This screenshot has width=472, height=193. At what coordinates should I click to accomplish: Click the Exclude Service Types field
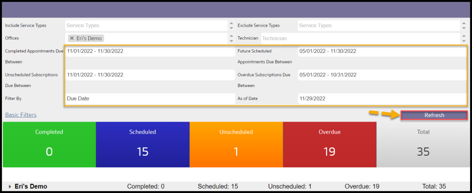coord(379,26)
